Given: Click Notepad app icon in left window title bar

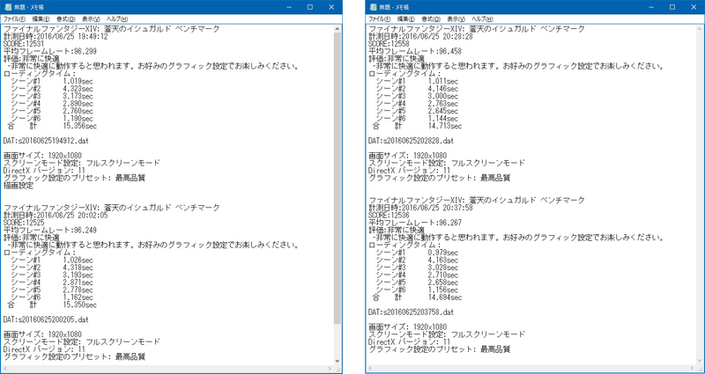Looking at the screenshot, I should (x=8, y=7).
